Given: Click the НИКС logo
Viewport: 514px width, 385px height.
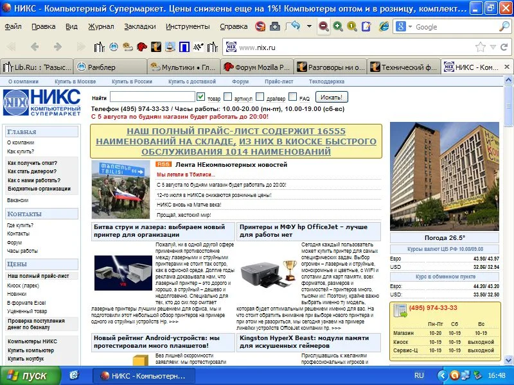Looking at the screenshot, I should [42, 103].
